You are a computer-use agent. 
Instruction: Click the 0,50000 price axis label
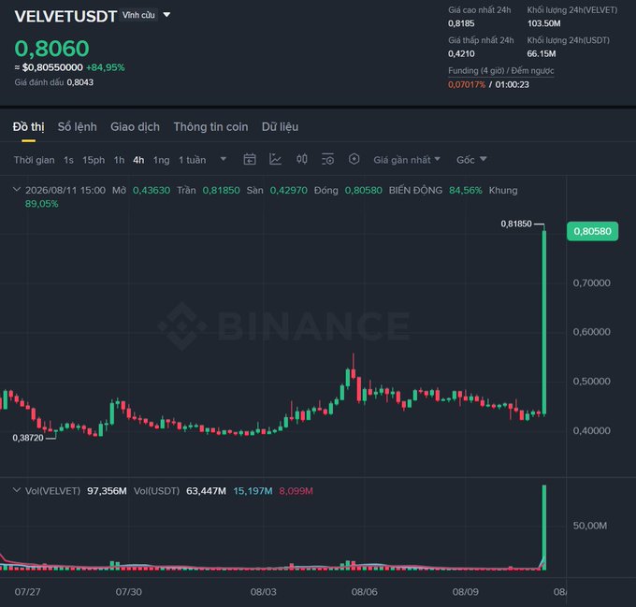click(x=591, y=382)
